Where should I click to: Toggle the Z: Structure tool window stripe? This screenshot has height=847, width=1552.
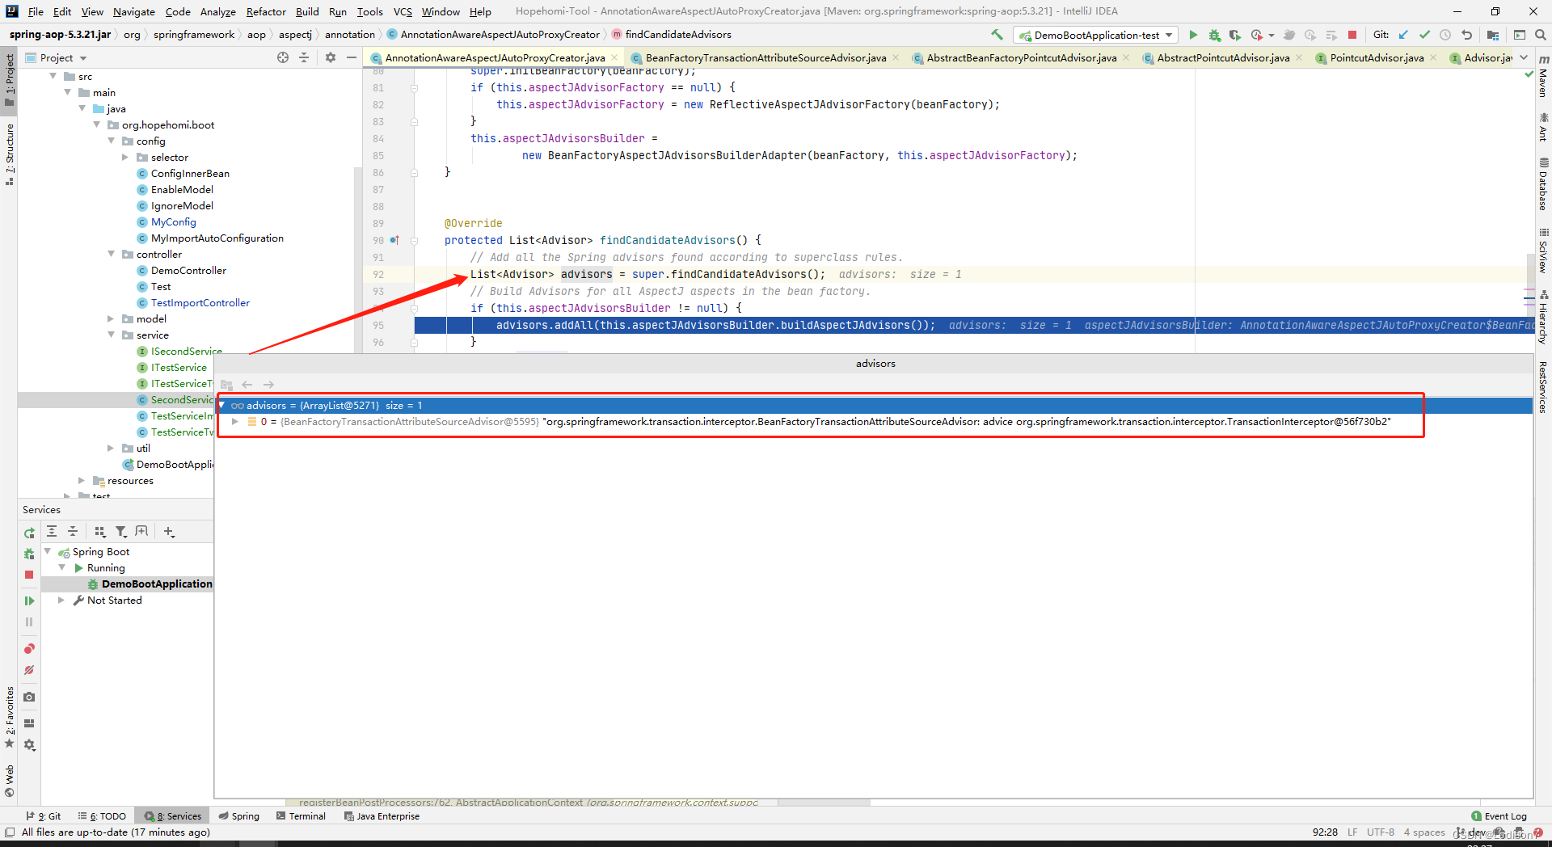point(9,154)
